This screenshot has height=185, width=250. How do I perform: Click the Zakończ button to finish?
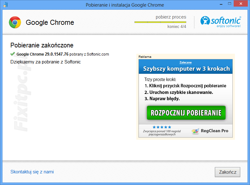click(227, 172)
